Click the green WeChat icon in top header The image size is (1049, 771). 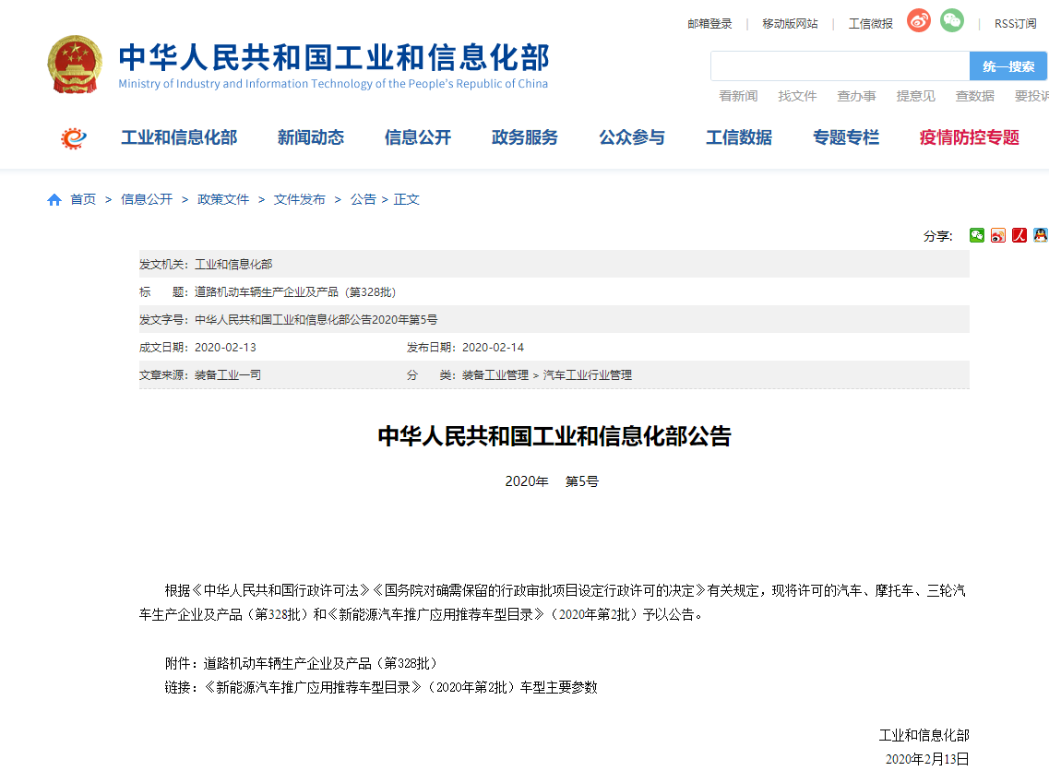click(952, 21)
